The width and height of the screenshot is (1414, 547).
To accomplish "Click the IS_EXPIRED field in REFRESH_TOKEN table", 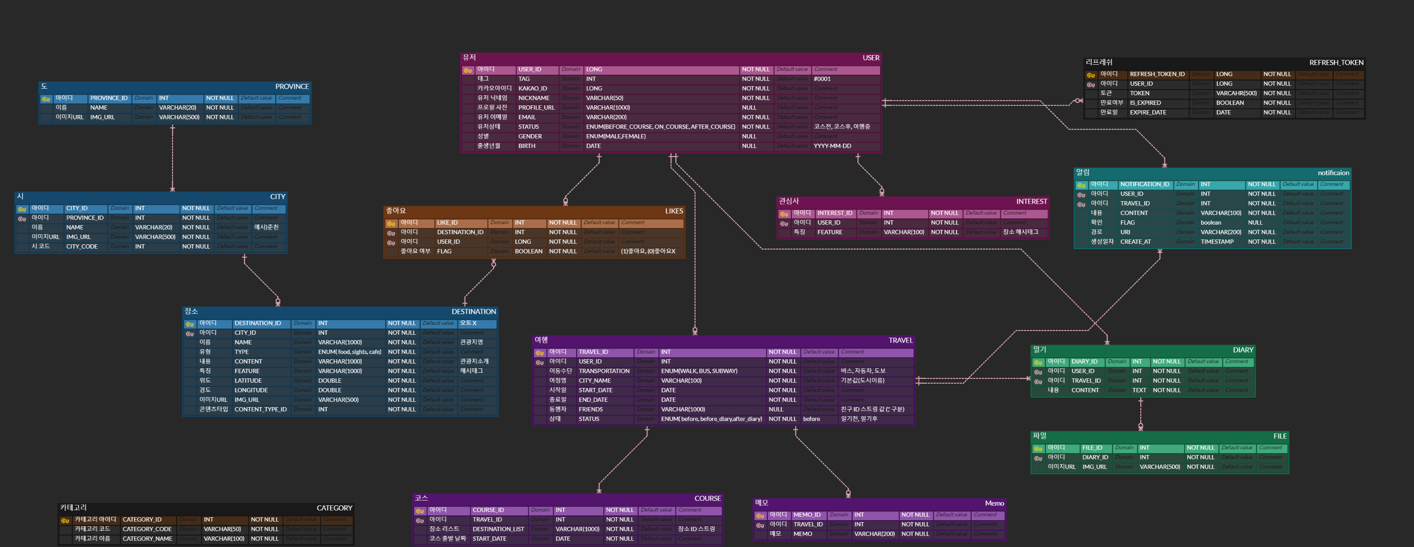I will click(x=1145, y=103).
